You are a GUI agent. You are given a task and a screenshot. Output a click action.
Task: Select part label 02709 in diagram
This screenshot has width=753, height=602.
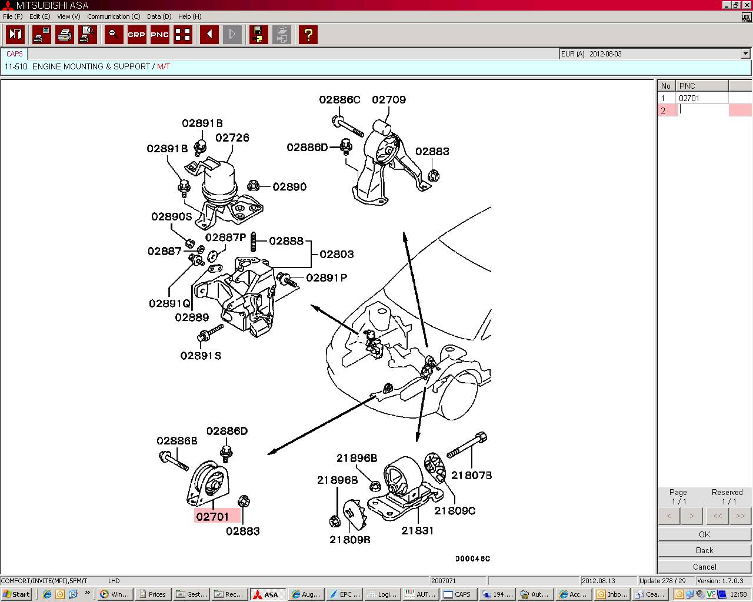click(389, 100)
